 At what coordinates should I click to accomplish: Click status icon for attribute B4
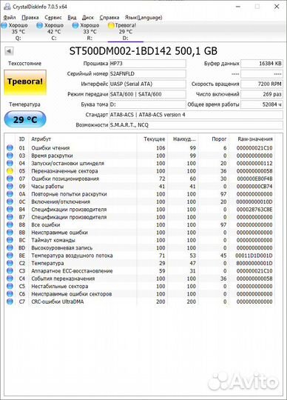click(10, 209)
